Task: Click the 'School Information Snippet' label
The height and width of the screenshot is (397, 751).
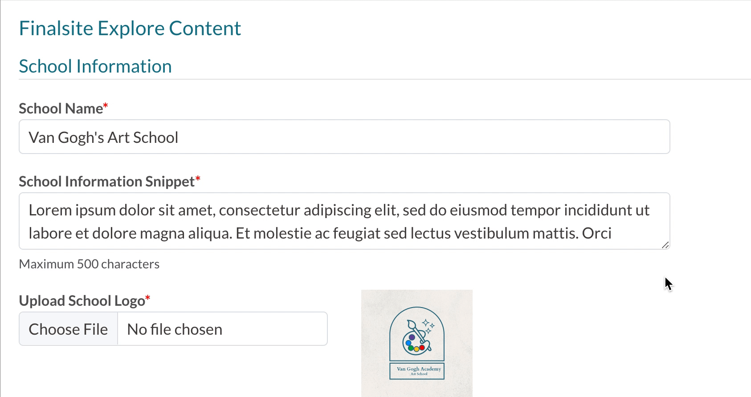Action: pos(106,182)
